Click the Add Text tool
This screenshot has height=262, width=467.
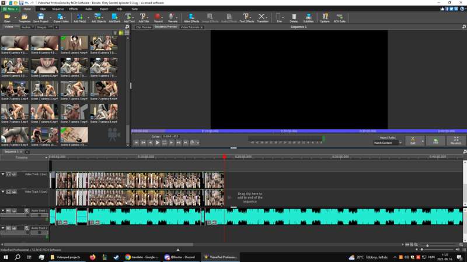129,17
